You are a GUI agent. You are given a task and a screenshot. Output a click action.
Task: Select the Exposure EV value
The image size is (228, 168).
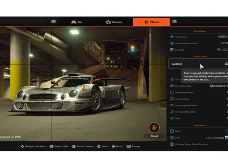point(223,50)
